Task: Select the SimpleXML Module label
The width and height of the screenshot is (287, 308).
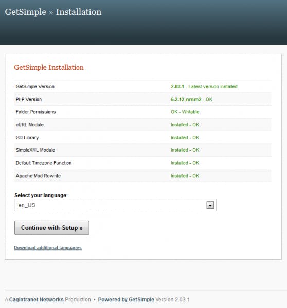Action: tap(35, 150)
